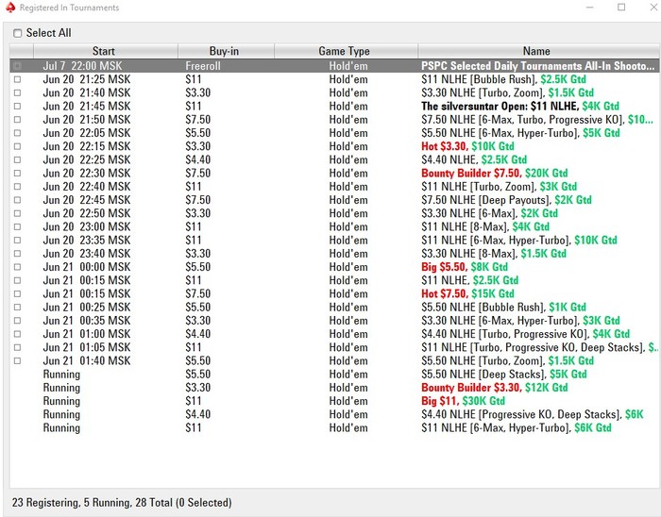This screenshot has height=517, width=661.
Task: Check the Jun 20 21:25 MSK tournament box
Action: [17, 79]
